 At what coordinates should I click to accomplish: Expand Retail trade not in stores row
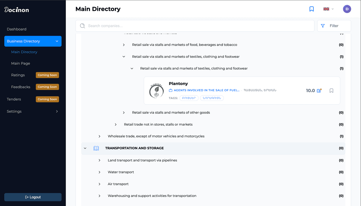click(x=116, y=124)
